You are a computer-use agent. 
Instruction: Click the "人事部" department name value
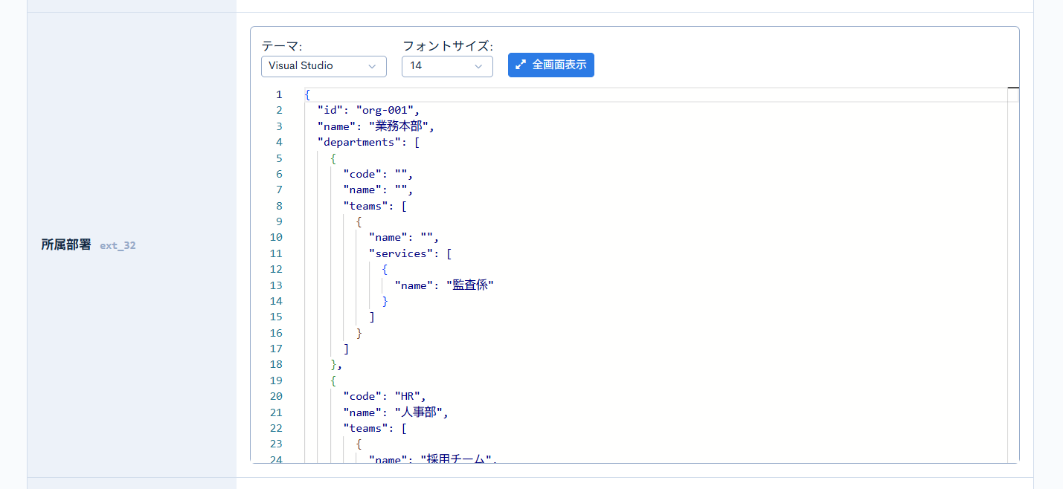tap(421, 412)
